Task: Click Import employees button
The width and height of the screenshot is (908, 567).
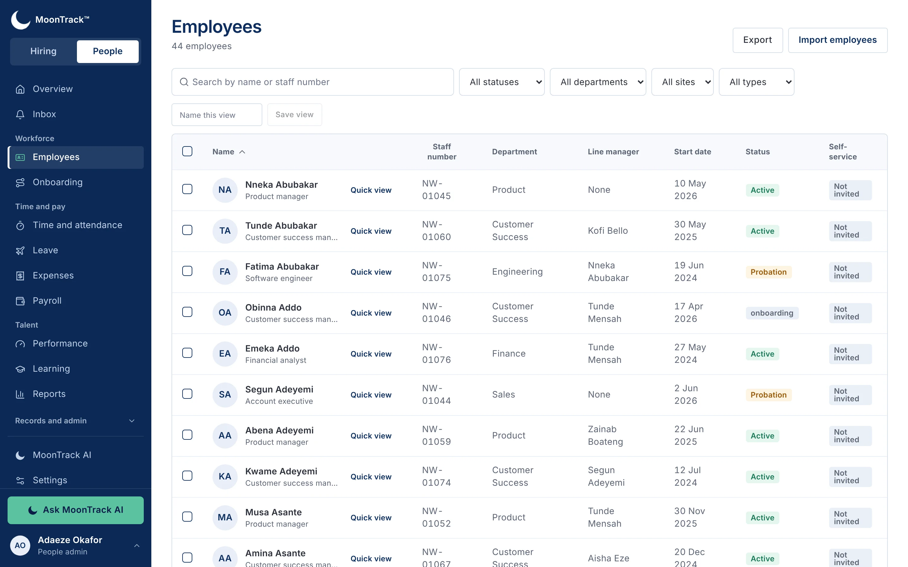Action: [x=837, y=40]
